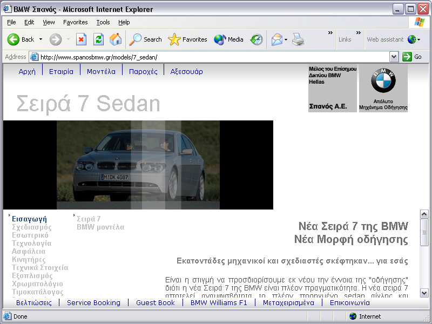The height and width of the screenshot is (324, 432).
Task: Click the content pane scrollbar thumb
Action: pos(424,233)
